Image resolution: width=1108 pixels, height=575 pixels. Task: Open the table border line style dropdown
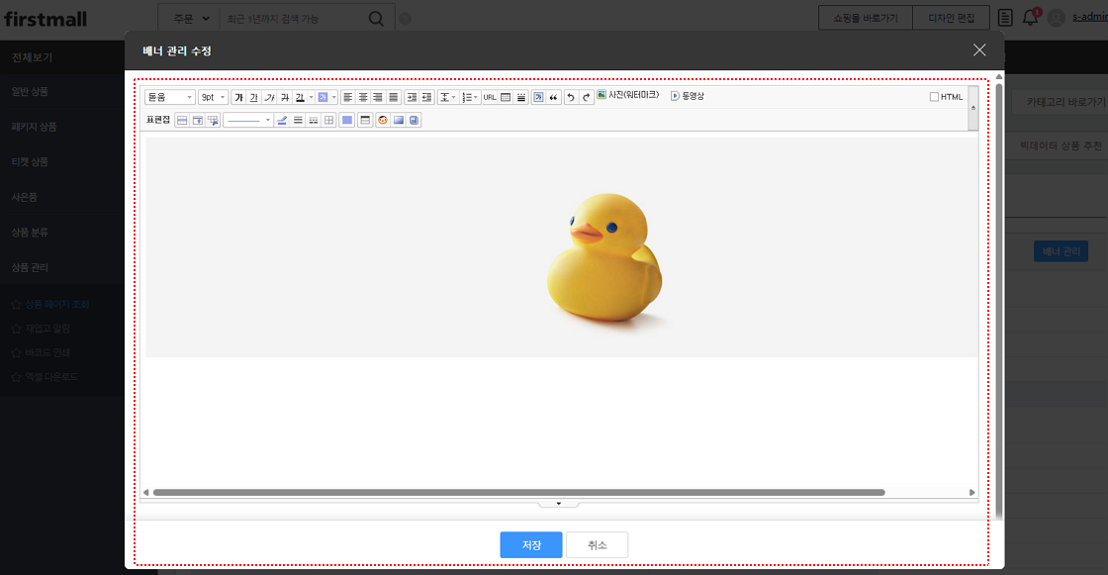pos(248,120)
